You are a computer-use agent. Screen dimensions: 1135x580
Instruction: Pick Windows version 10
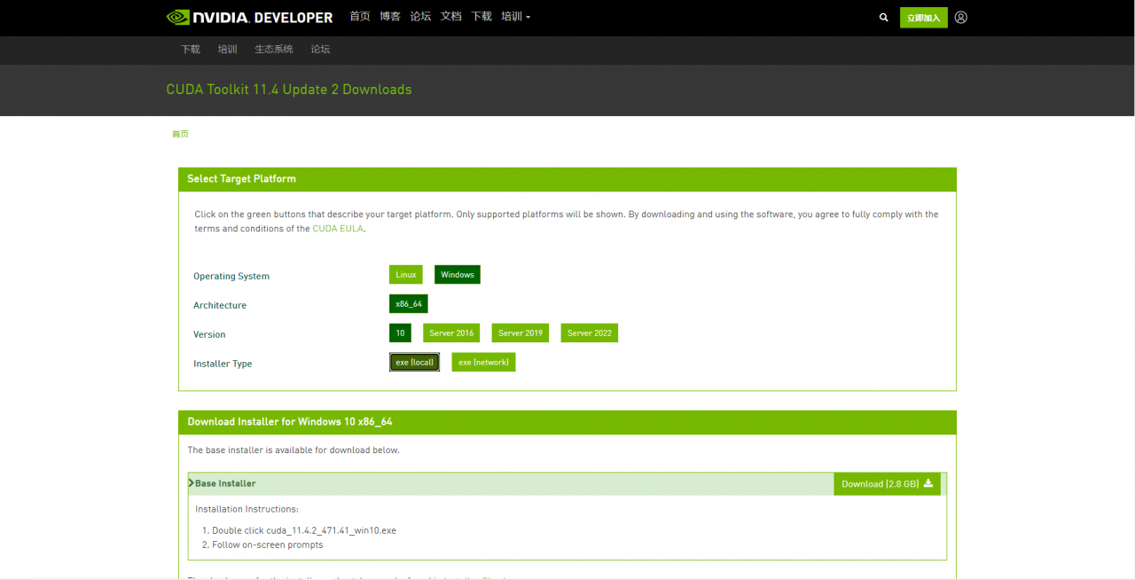click(x=400, y=333)
